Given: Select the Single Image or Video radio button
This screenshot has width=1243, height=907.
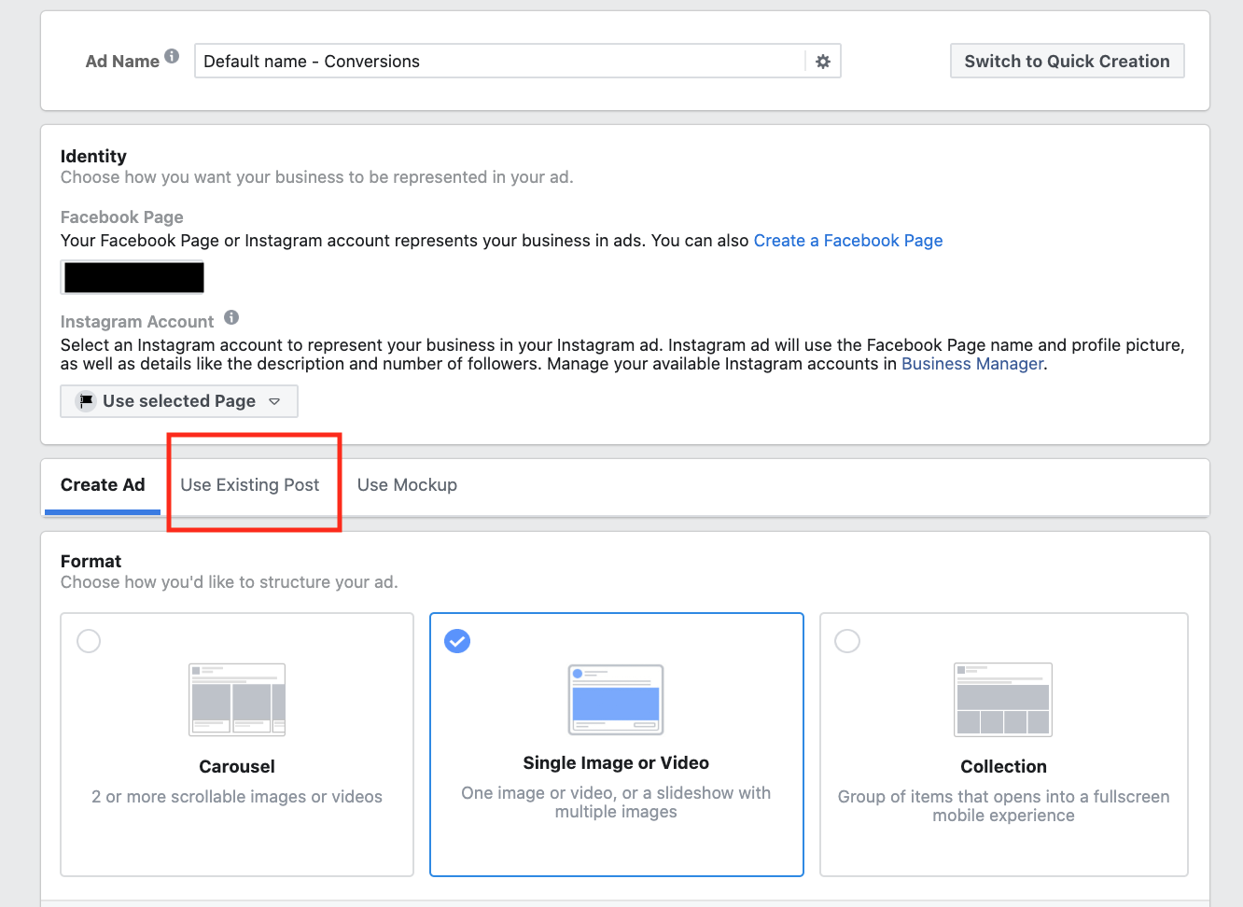Looking at the screenshot, I should tap(457, 641).
